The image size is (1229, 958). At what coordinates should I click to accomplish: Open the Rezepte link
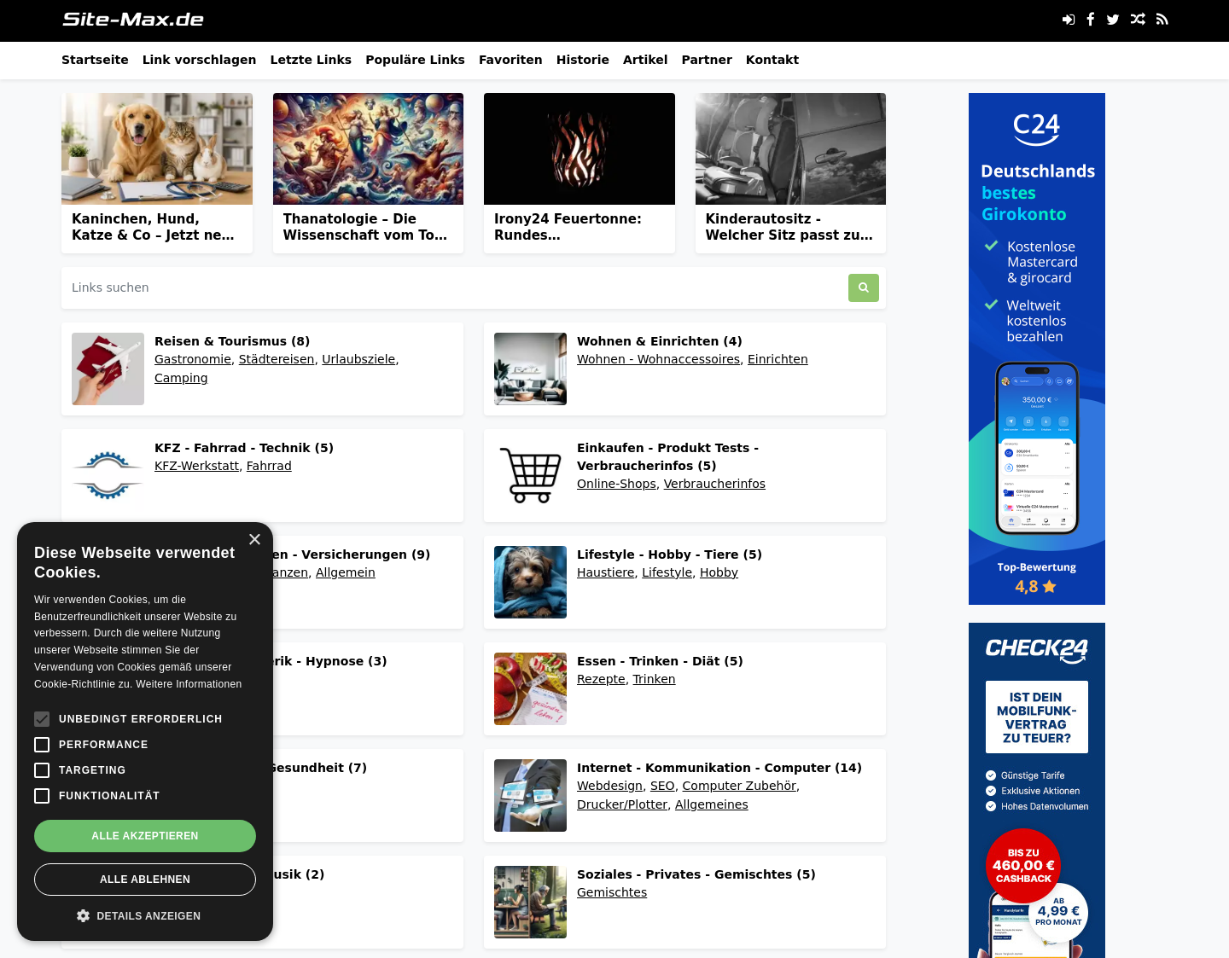(601, 679)
